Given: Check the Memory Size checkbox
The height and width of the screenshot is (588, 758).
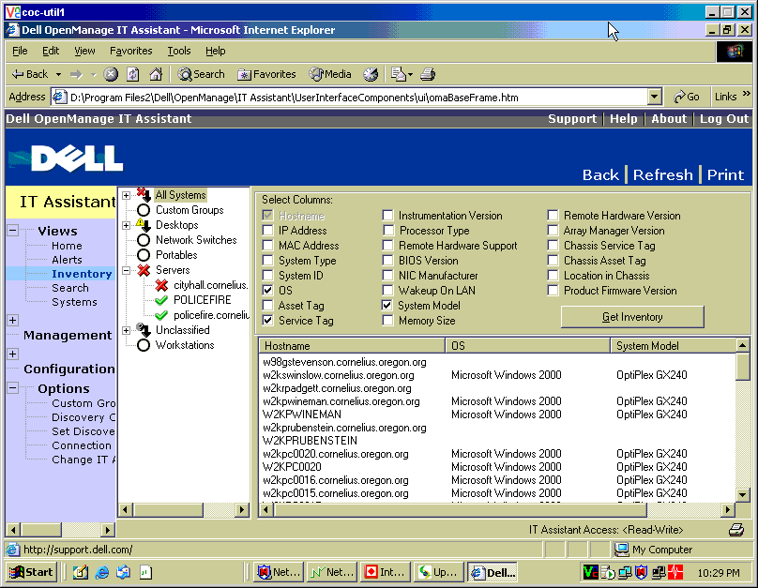Looking at the screenshot, I should coord(387,321).
